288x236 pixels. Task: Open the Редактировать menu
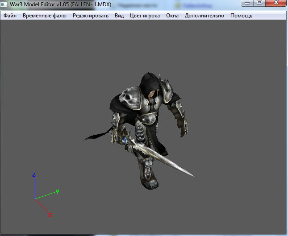(x=91, y=16)
